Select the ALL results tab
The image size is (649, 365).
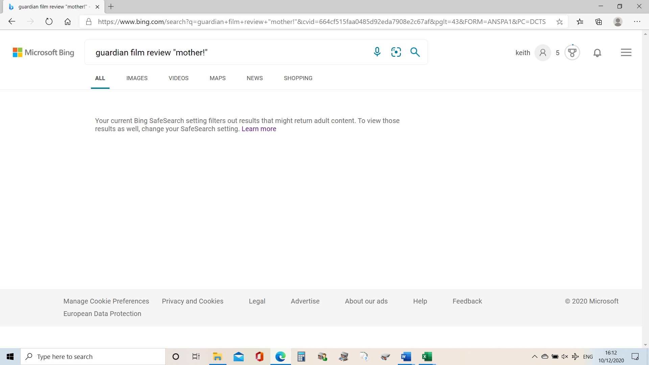[x=100, y=78]
